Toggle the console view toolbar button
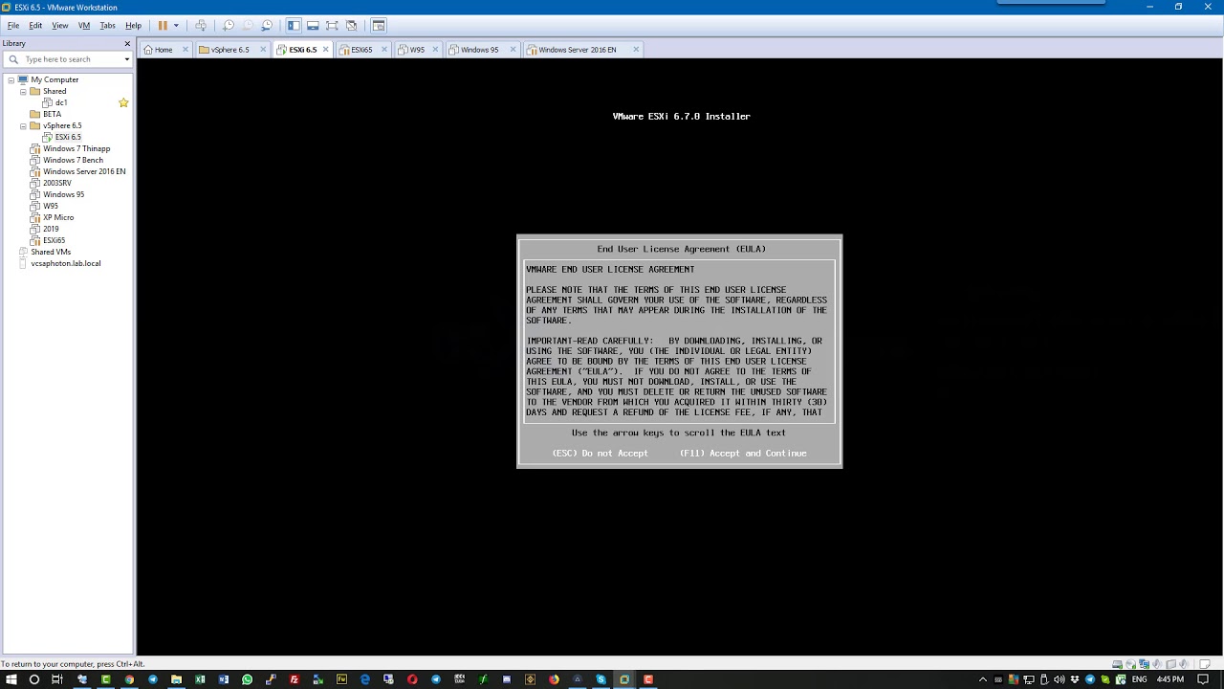Screen dimensions: 1224x689 379,26
